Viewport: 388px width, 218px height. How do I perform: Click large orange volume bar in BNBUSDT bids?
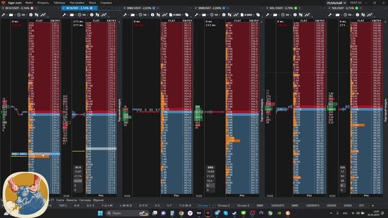pyautogui.click(x=233, y=140)
